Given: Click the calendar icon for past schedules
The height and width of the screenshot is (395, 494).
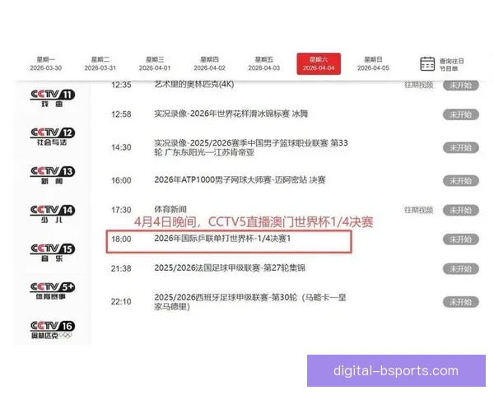Looking at the screenshot, I should 427,64.
